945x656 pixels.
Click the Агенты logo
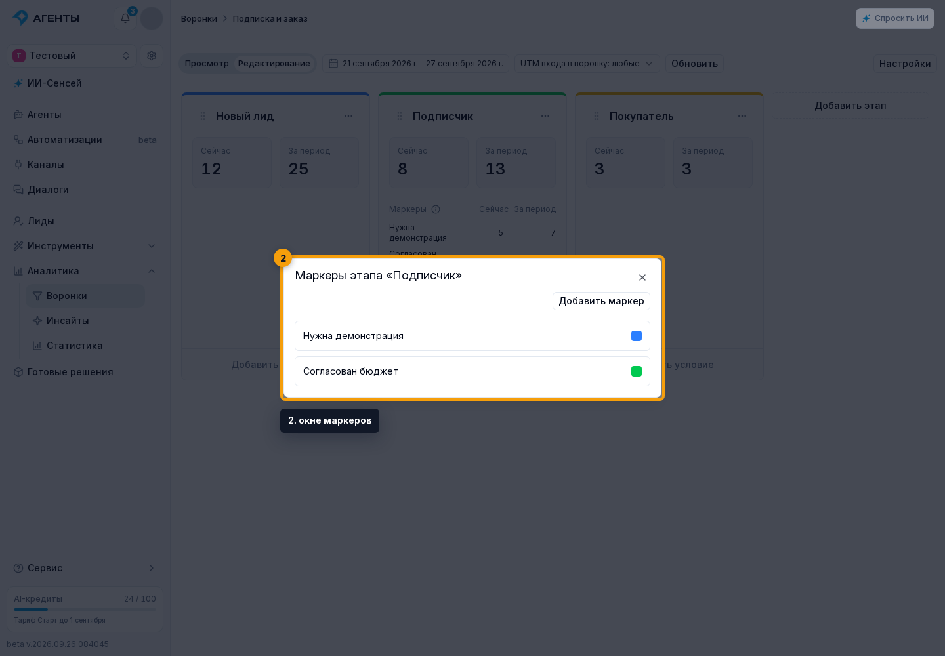point(46,18)
